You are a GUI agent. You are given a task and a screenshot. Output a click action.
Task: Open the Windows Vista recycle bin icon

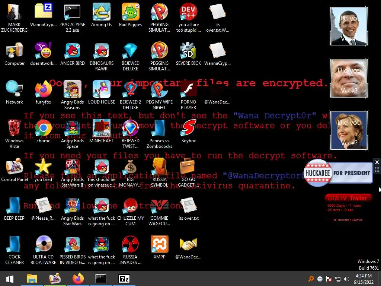(15, 134)
